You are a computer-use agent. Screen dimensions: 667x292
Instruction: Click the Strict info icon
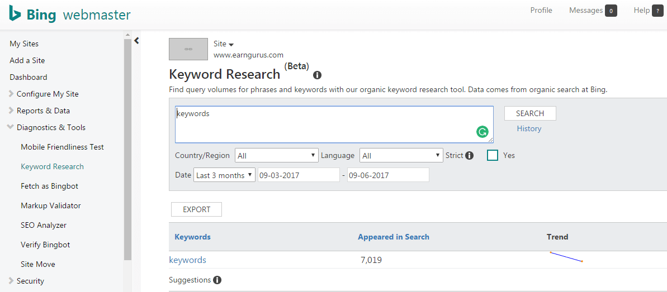tap(470, 156)
